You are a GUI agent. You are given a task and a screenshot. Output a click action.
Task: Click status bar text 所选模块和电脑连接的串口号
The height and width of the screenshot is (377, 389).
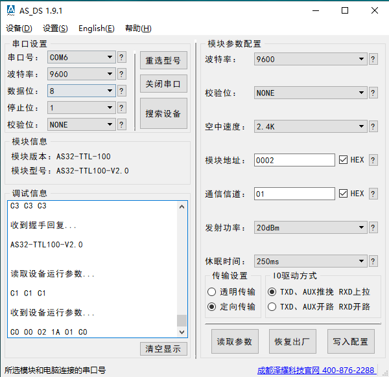(55, 371)
